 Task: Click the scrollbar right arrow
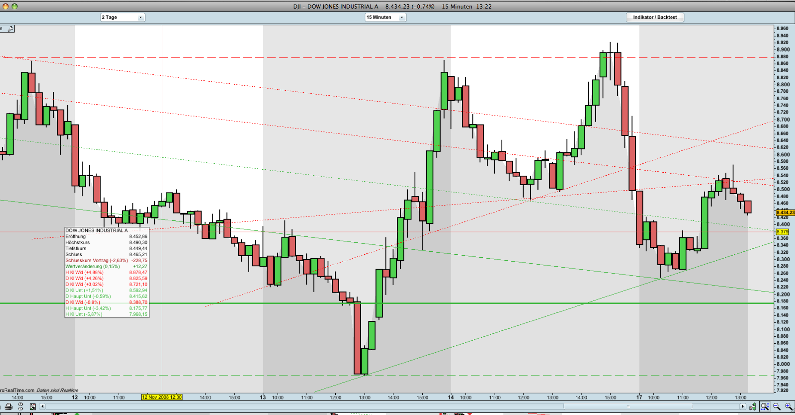742,406
